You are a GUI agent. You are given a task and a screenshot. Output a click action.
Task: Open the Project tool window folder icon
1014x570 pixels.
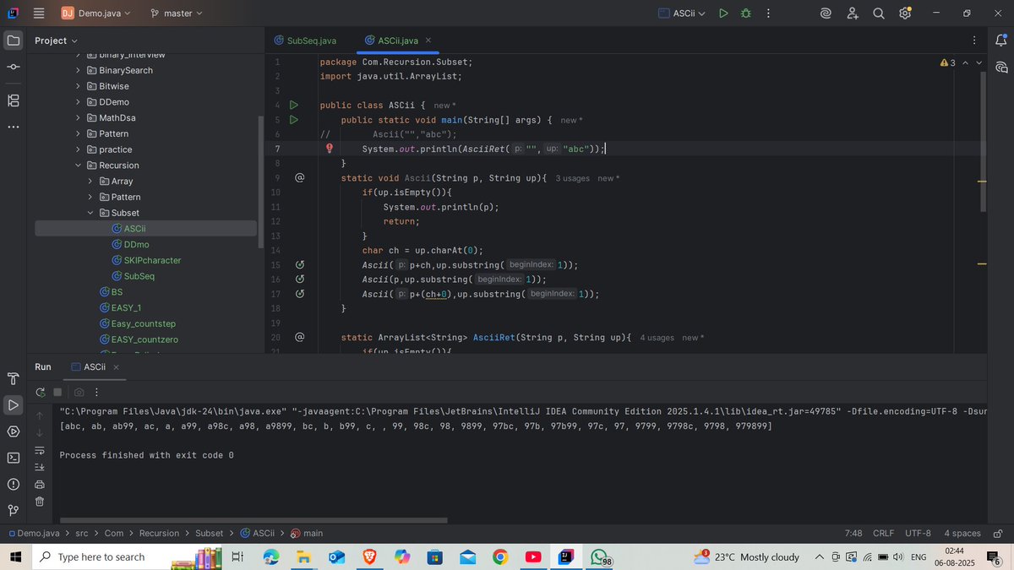(x=14, y=41)
